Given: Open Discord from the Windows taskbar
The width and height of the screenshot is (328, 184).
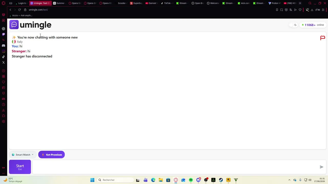Looking at the screenshot, I should 198,180.
